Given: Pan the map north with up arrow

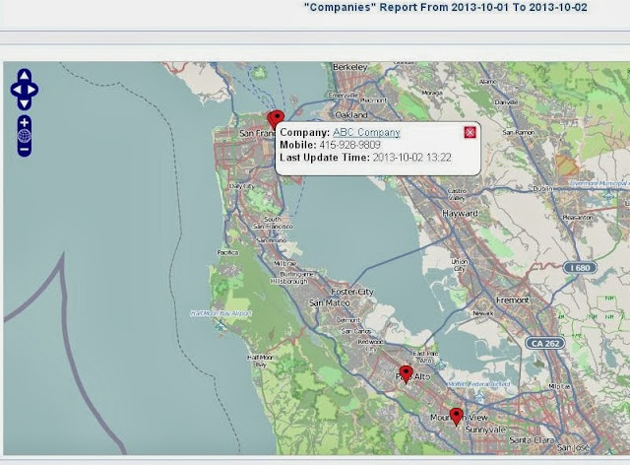Looking at the screenshot, I should click(x=24, y=75).
